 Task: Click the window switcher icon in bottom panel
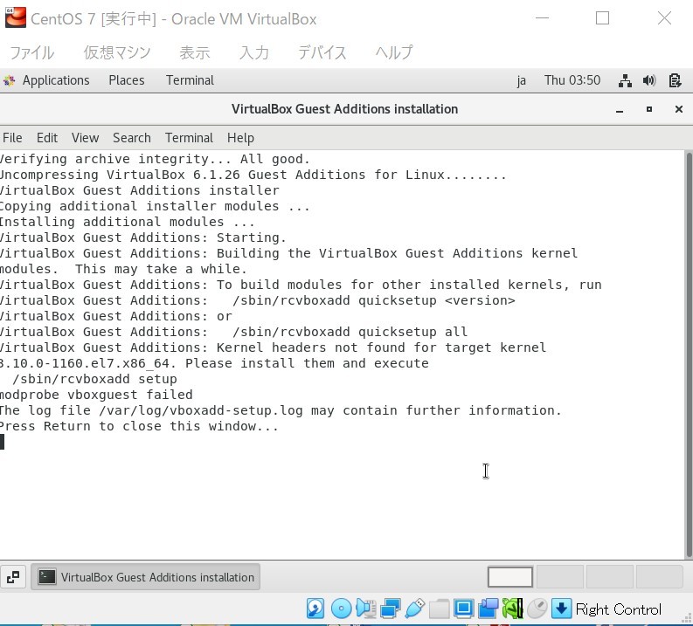tap(13, 577)
